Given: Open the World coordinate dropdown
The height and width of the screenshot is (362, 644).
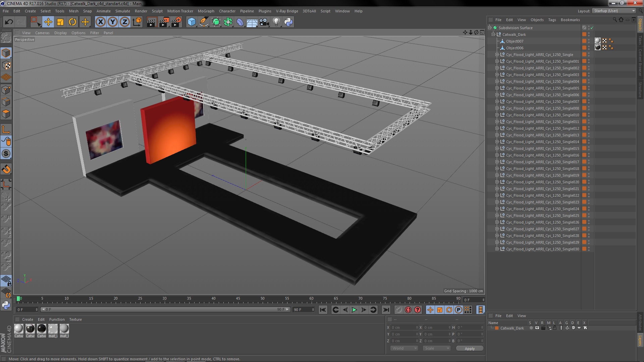Looking at the screenshot, I should pos(404,348).
